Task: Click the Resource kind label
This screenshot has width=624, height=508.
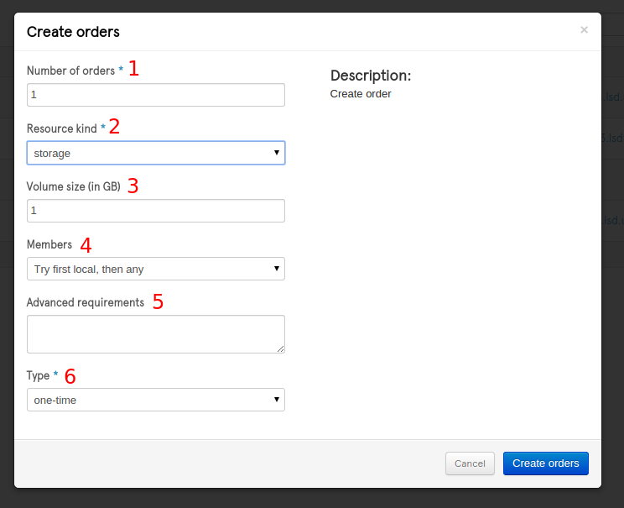Action: pyautogui.click(x=62, y=128)
